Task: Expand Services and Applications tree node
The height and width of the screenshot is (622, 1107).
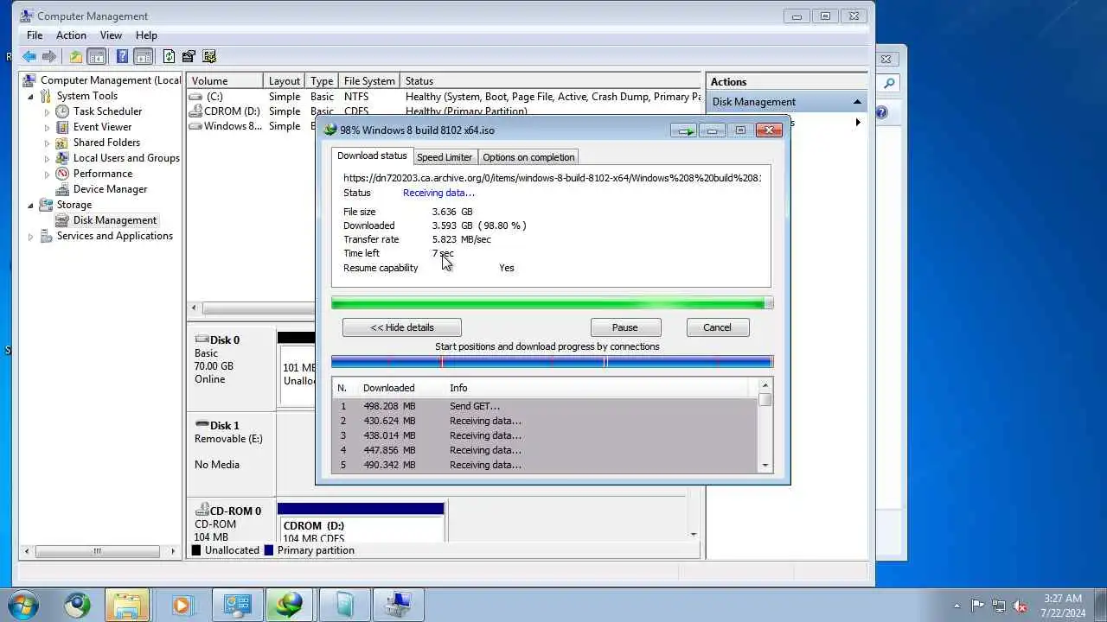Action: (31, 236)
